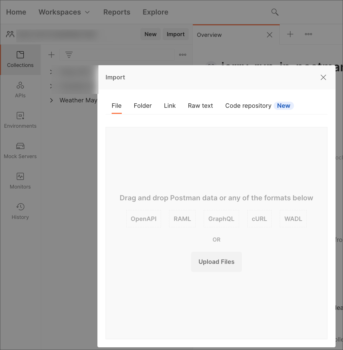This screenshot has height=350, width=343.
Task: Open the Monitors sidebar panel
Action: 20,181
